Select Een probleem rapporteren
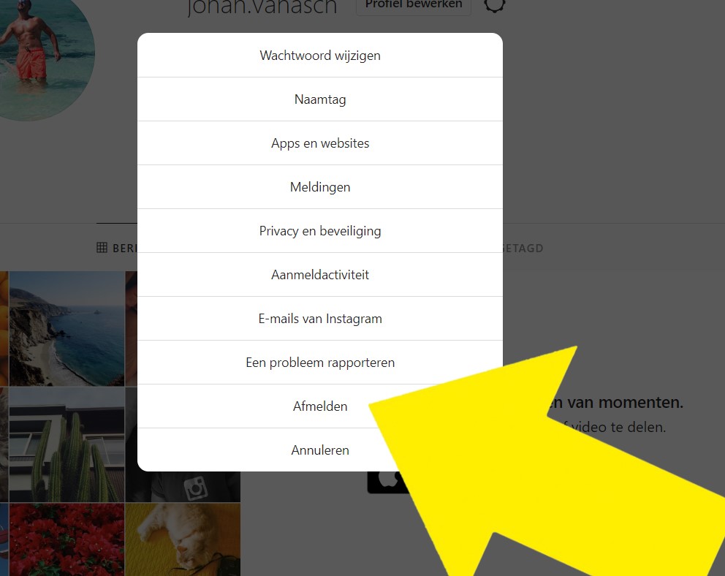The image size is (725, 576). point(320,363)
